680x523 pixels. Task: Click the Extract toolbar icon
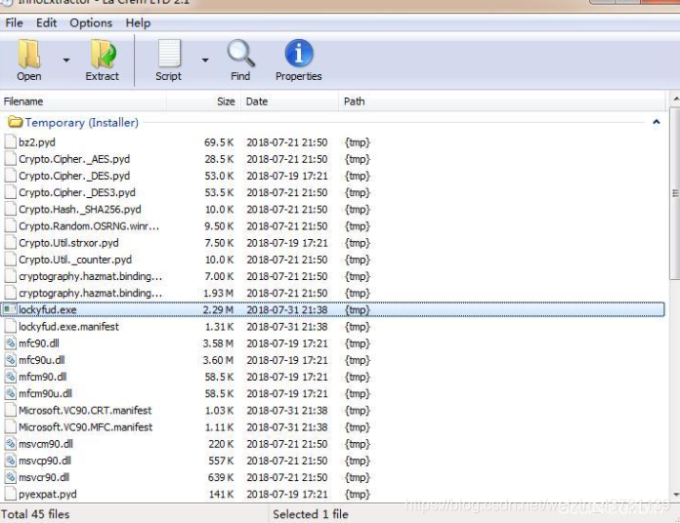click(103, 54)
